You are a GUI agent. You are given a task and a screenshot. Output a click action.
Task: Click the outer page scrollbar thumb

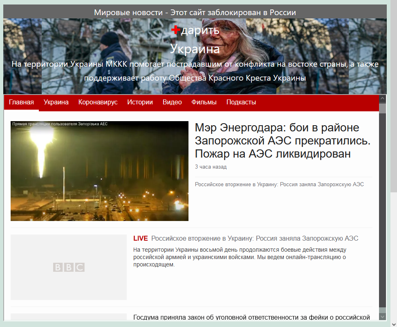[x=394, y=96]
